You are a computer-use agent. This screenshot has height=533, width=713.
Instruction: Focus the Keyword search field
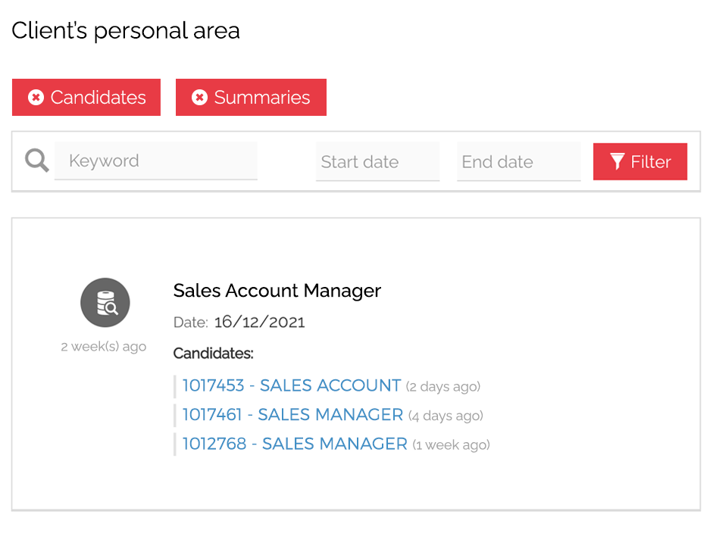coord(156,161)
